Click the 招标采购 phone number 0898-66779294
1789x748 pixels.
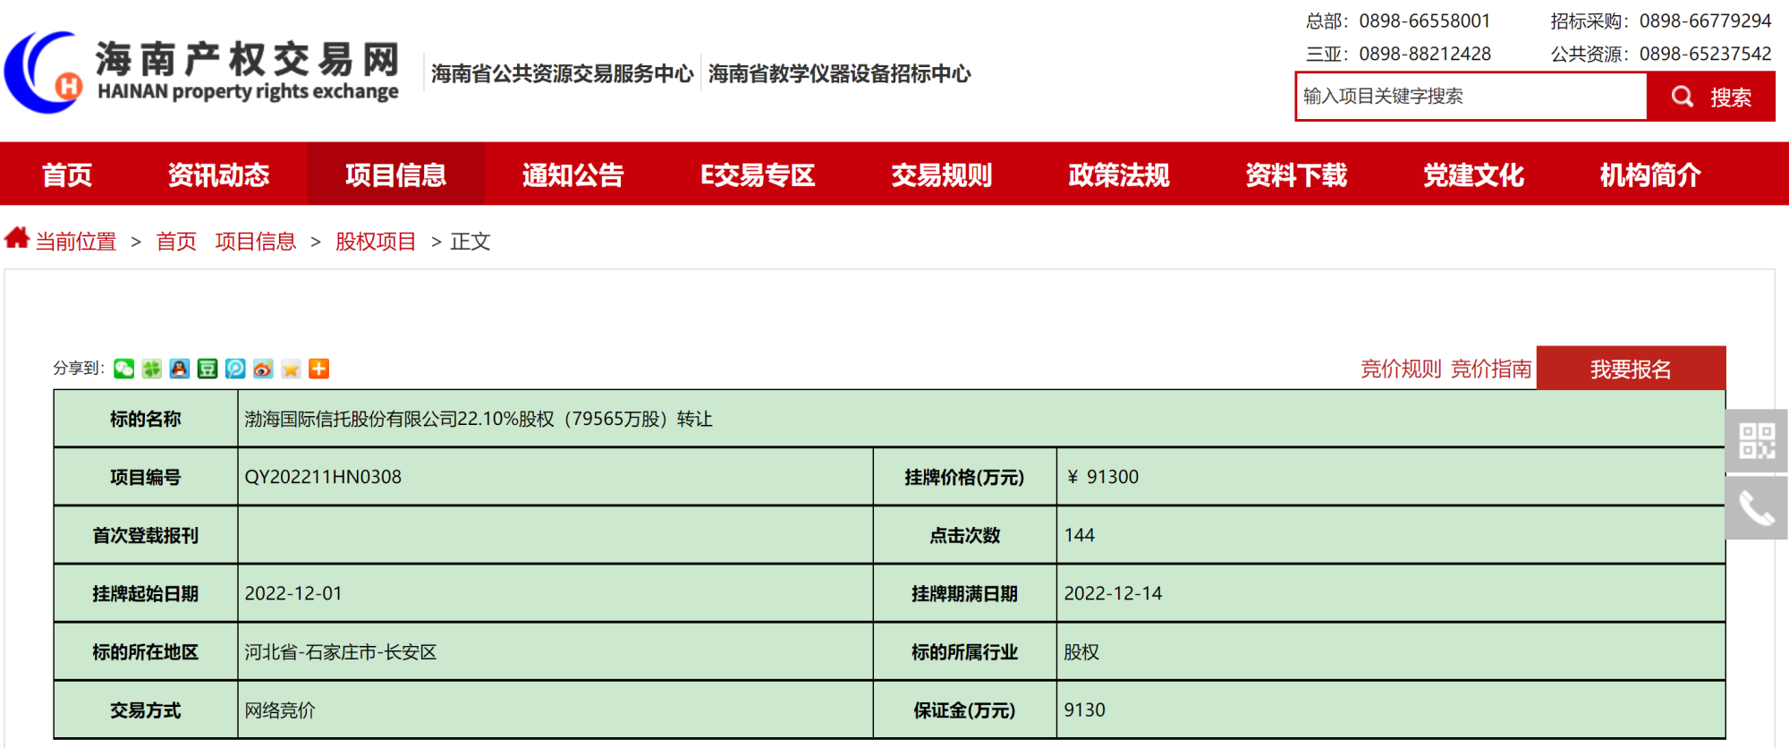point(1705,21)
